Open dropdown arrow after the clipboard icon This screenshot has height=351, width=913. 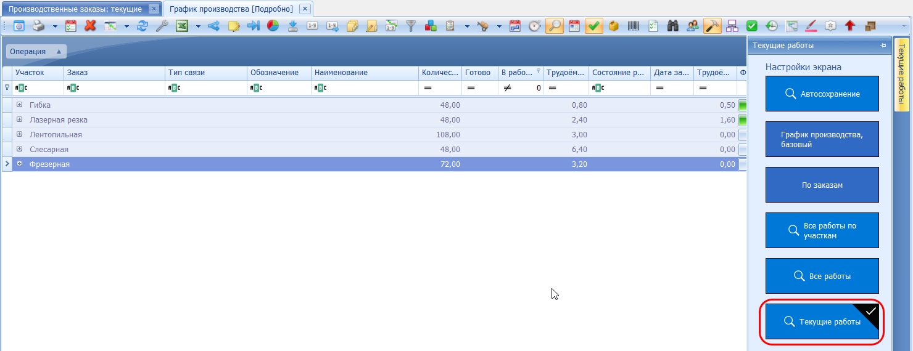pyautogui.click(x=467, y=26)
